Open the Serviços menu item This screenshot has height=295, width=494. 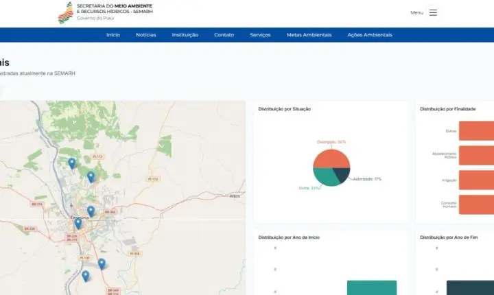pyautogui.click(x=260, y=35)
